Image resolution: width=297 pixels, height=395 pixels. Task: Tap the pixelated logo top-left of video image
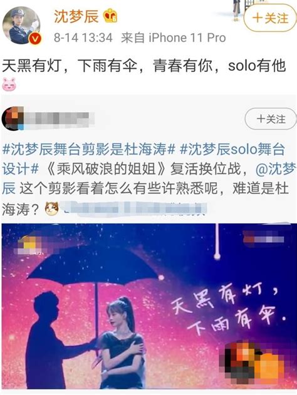[30, 245]
